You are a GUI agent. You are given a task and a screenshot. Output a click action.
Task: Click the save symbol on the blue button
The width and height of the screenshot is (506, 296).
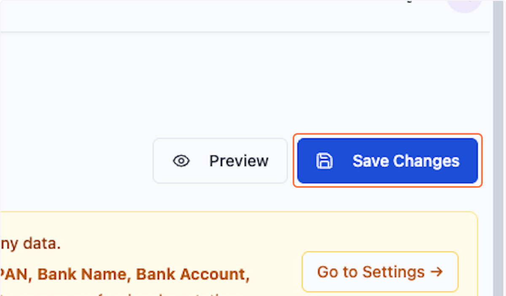[324, 160]
